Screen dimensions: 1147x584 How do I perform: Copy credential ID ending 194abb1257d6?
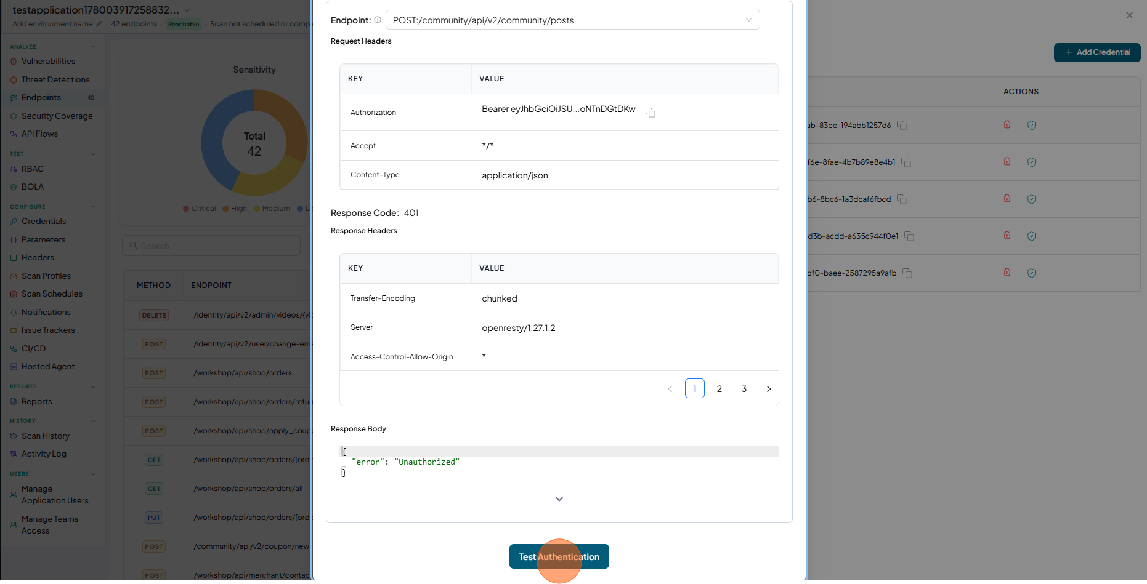click(902, 126)
